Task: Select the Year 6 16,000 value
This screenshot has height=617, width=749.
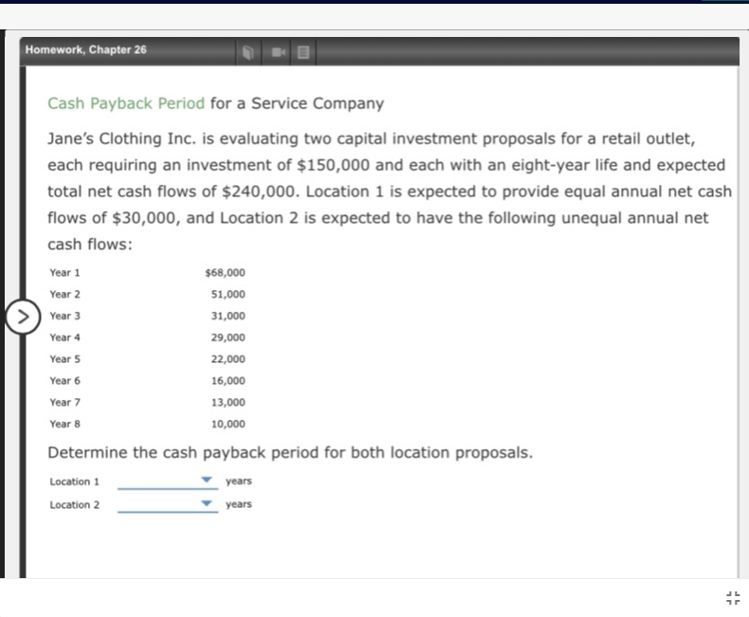Action: click(228, 381)
